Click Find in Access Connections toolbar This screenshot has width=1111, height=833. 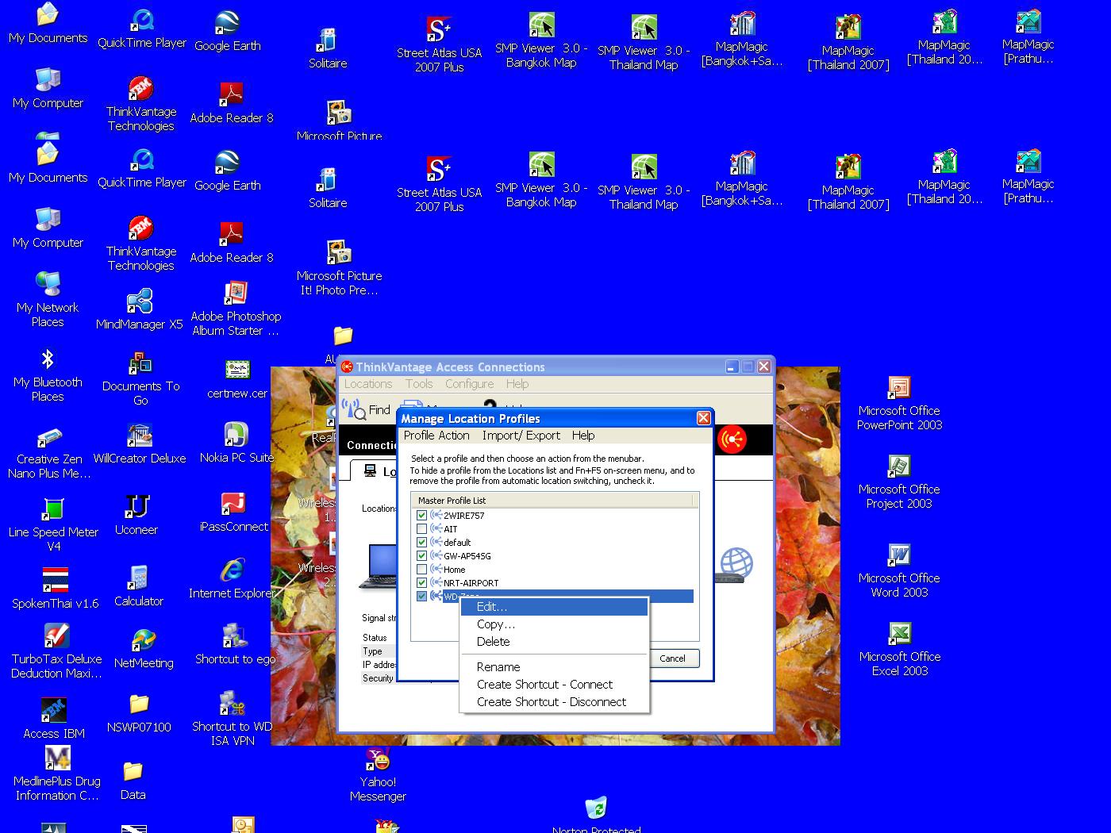[367, 409]
